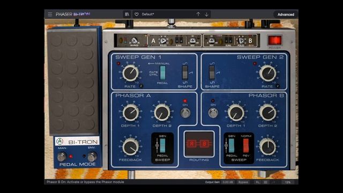Adjust Phasor B POLES knob

coord(241,41)
